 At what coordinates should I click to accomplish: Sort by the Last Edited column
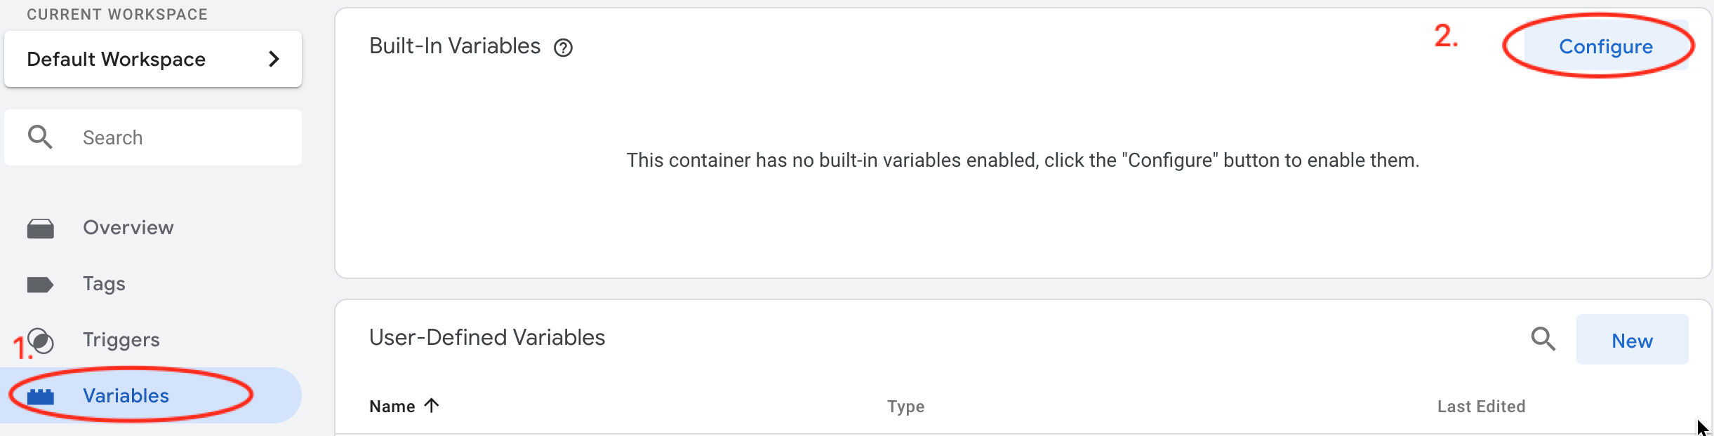[1481, 407]
